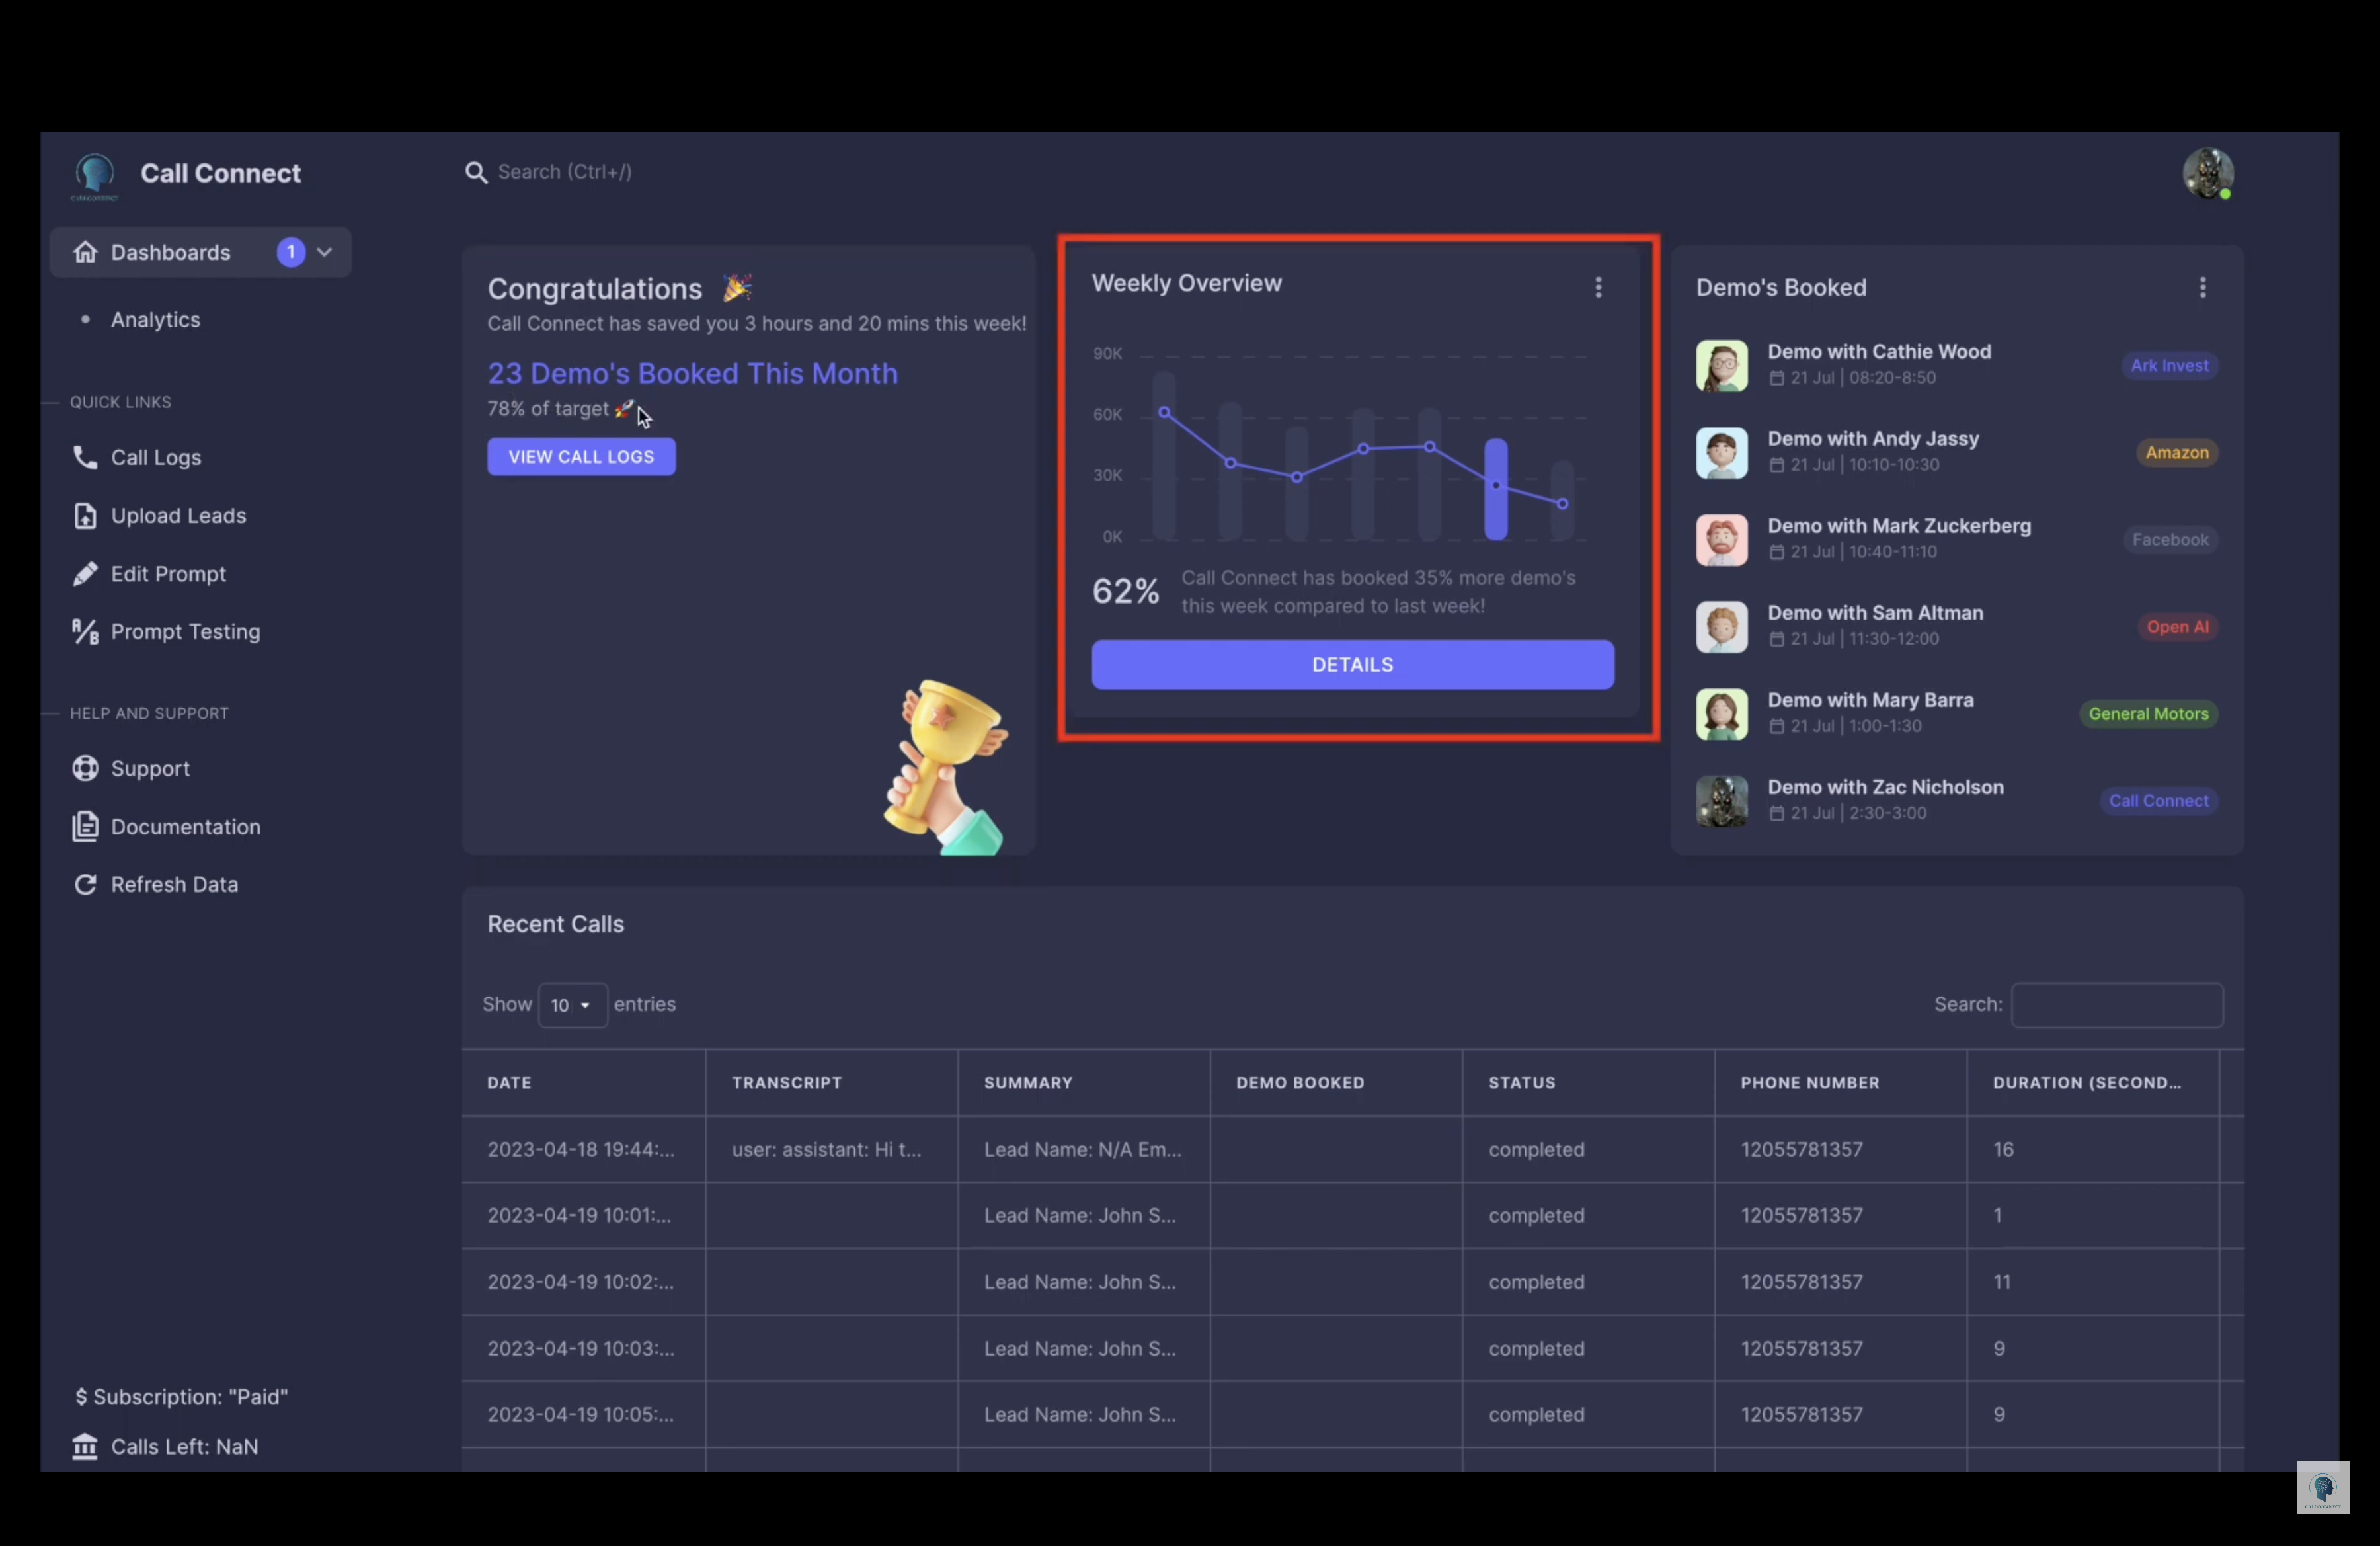This screenshot has width=2380, height=1546.
Task: Click the VIEW CALL LOGS button
Action: pos(581,456)
